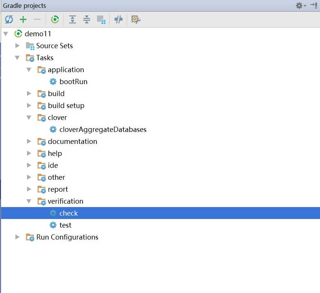Click the report folder icon

(41, 189)
